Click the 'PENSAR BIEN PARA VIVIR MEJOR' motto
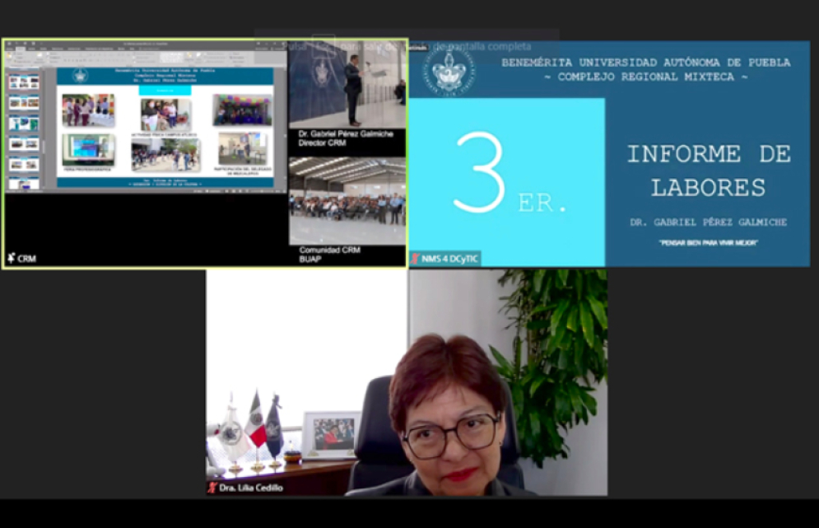Viewport: 819px width, 528px height. 708,242
